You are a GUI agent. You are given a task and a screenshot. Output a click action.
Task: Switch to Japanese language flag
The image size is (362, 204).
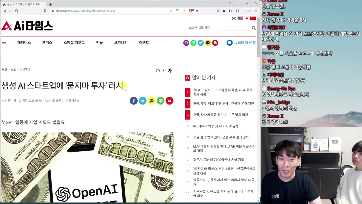(246, 18)
